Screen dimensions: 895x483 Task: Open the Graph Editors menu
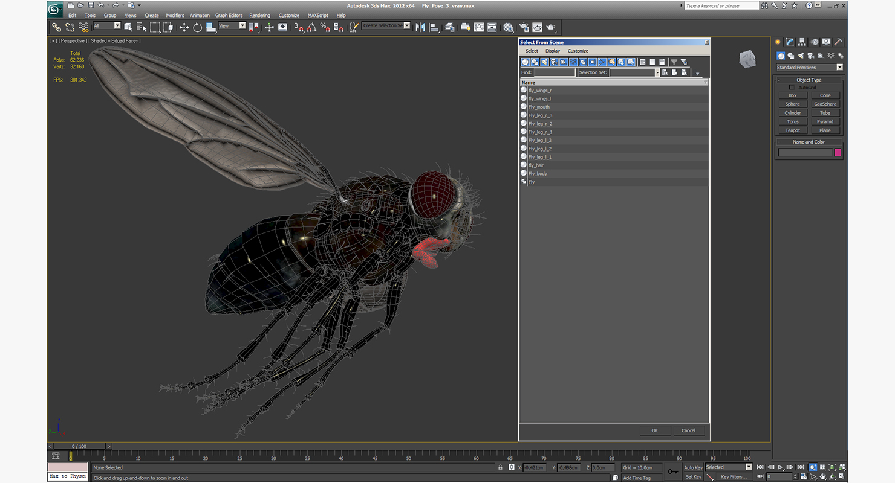point(229,16)
